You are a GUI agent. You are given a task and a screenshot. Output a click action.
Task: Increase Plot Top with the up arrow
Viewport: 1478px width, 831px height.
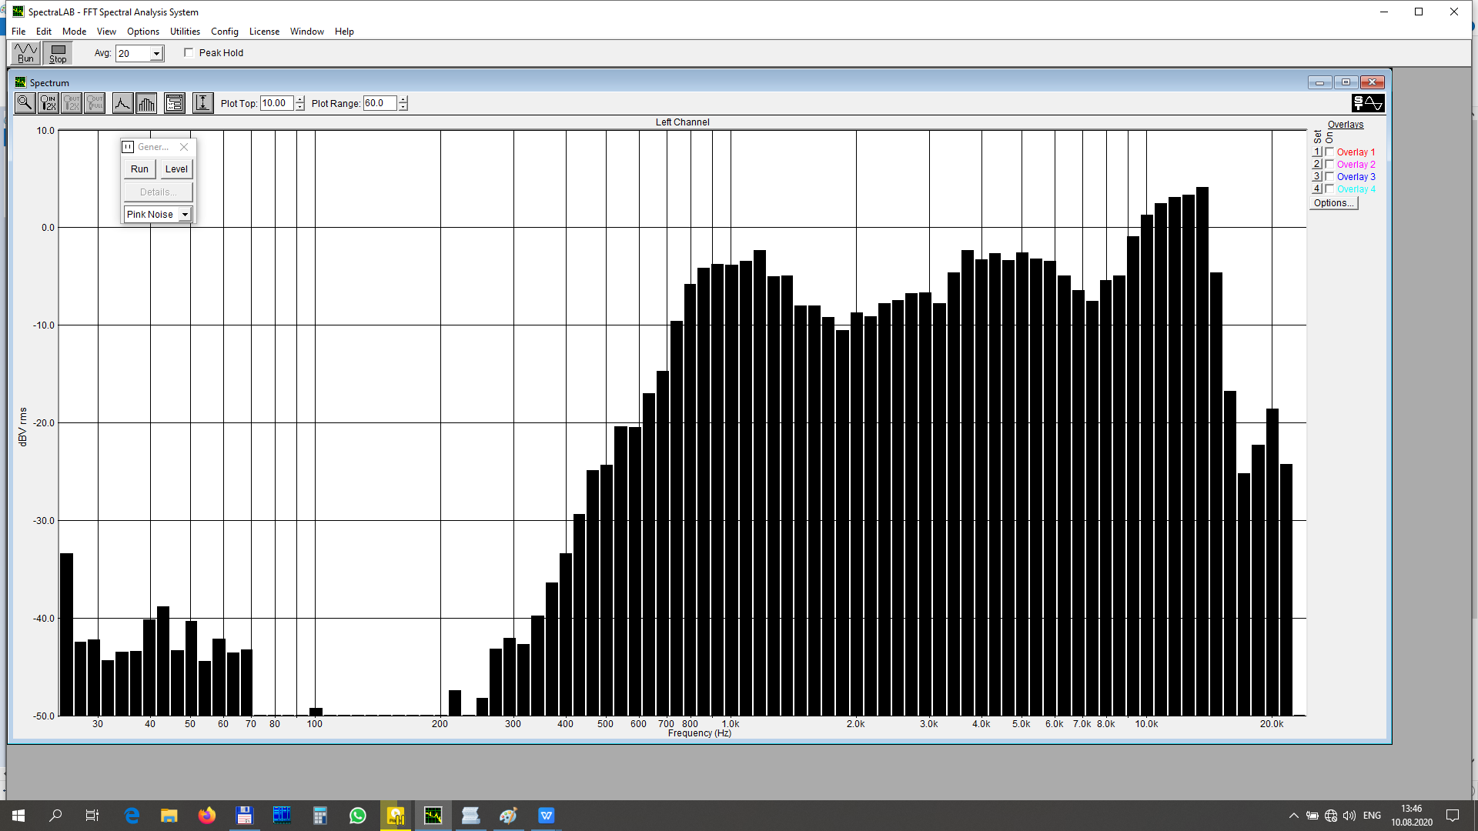click(300, 99)
